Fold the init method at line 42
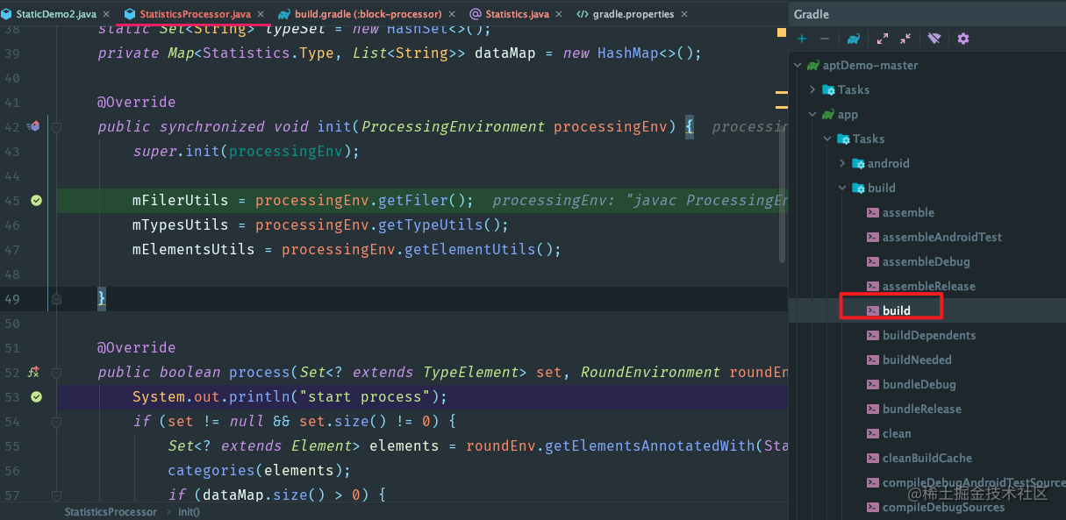Screen dimensions: 1066x520 [x=56, y=126]
